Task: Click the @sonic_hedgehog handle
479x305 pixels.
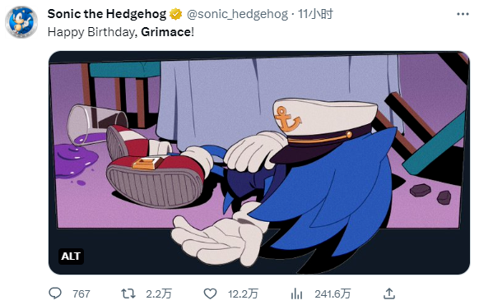Action: pos(237,14)
